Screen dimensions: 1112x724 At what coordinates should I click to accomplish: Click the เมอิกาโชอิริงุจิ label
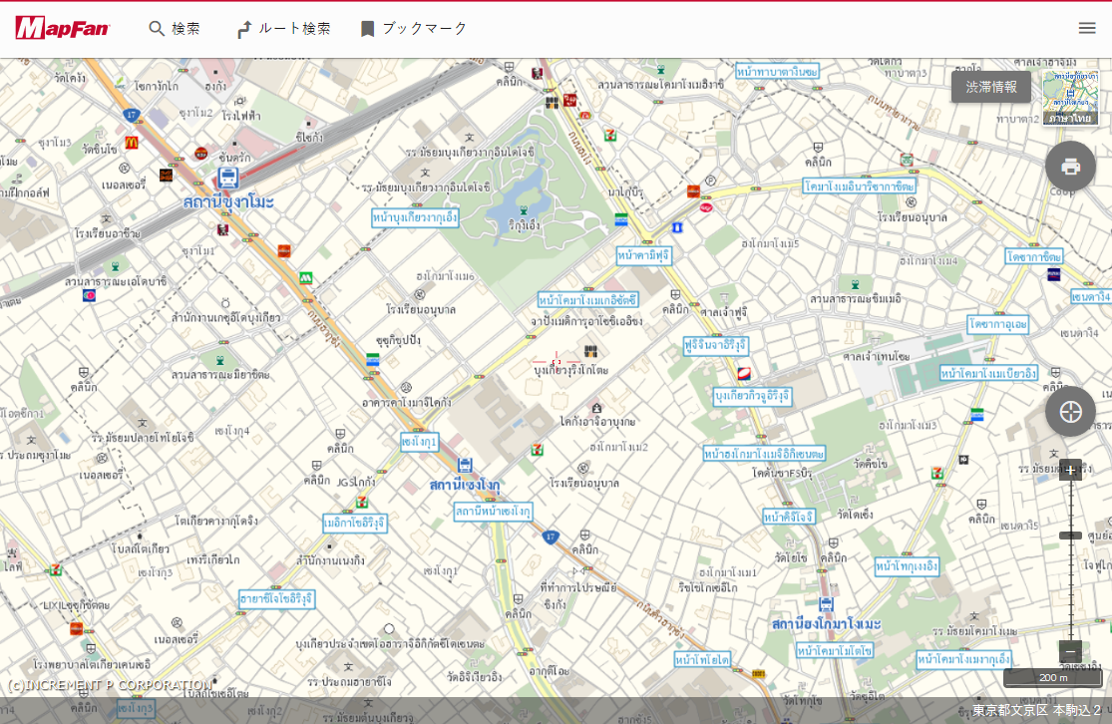pyautogui.click(x=355, y=524)
